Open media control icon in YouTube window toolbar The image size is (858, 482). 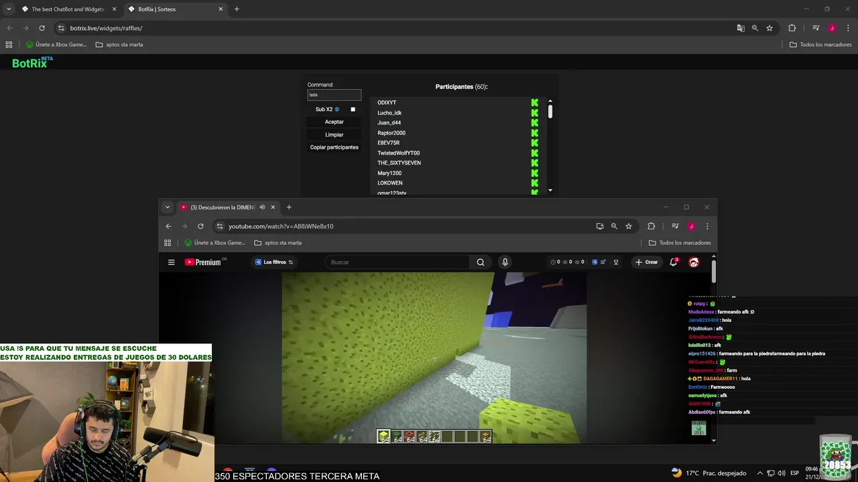pos(675,226)
